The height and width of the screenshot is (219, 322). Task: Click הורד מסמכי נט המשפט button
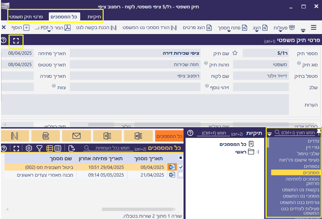(150, 28)
